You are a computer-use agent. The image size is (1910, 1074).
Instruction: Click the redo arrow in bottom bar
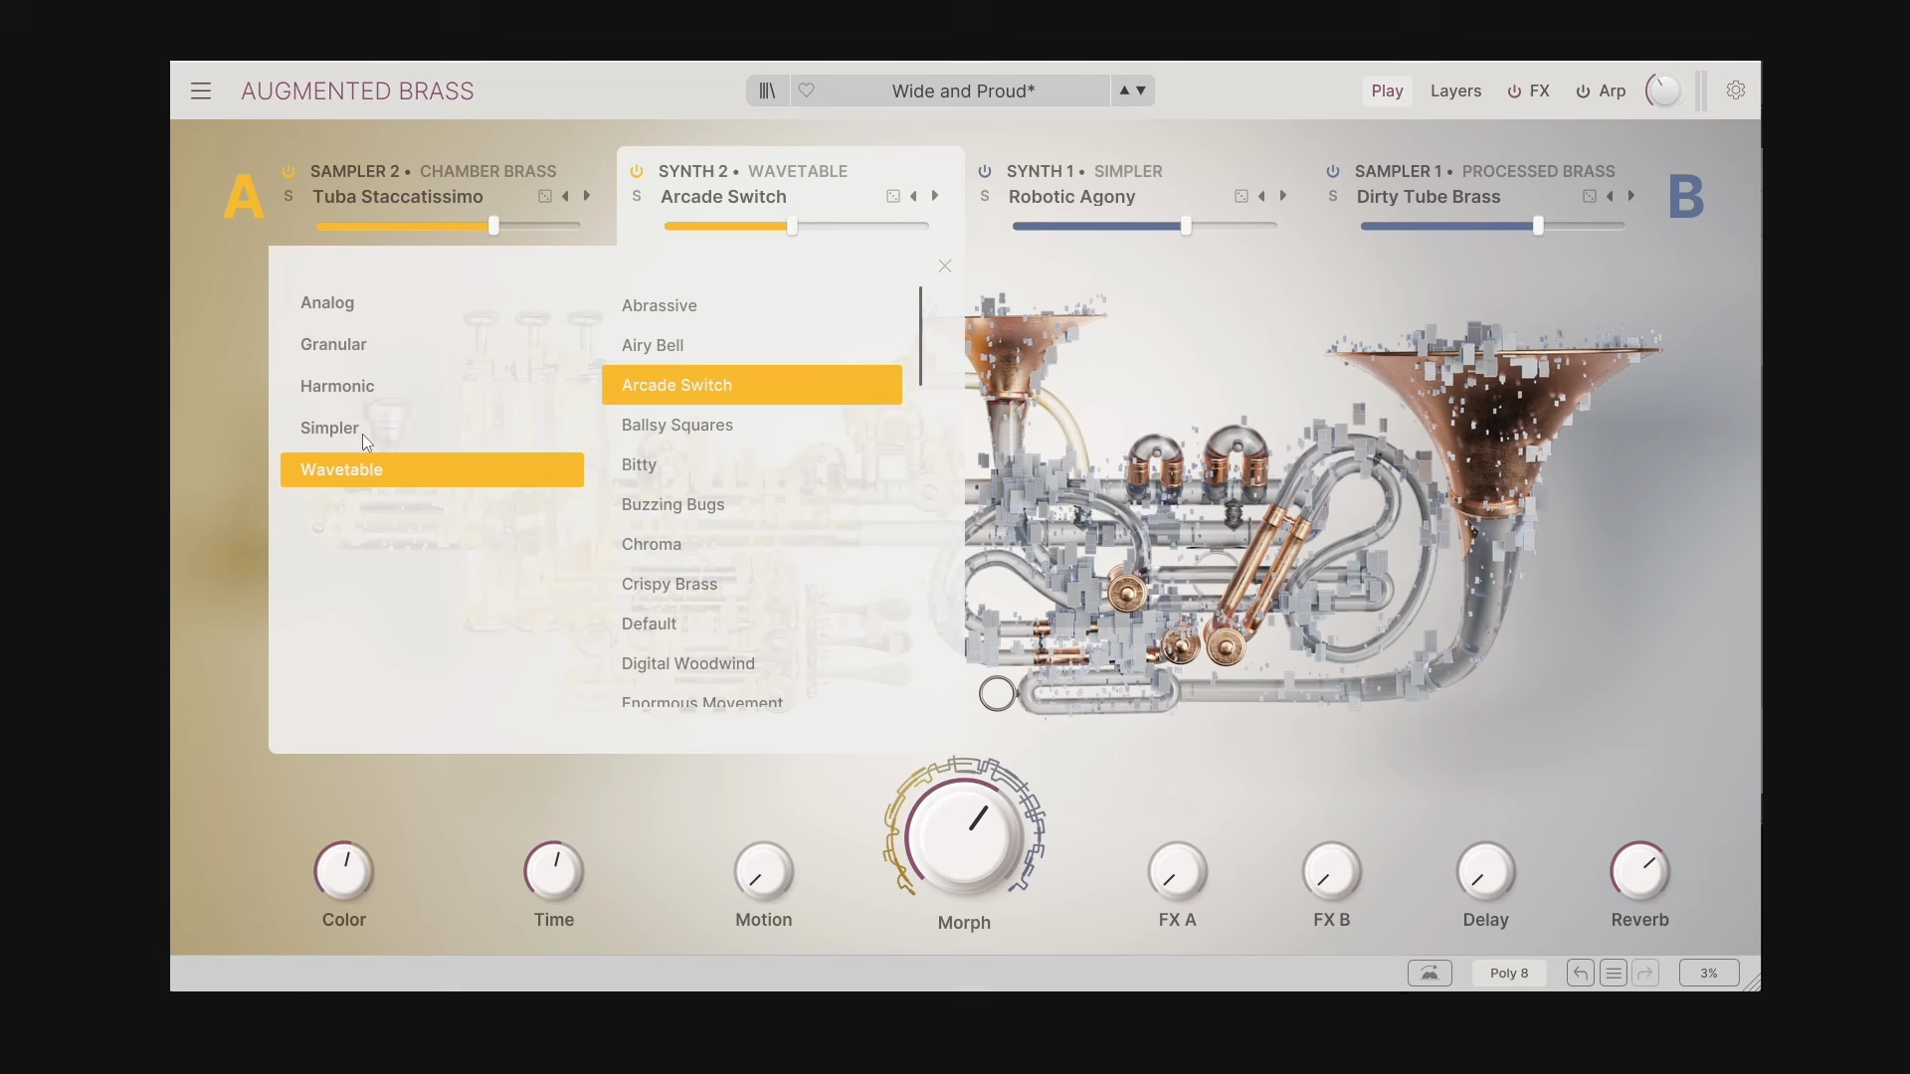coord(1645,973)
